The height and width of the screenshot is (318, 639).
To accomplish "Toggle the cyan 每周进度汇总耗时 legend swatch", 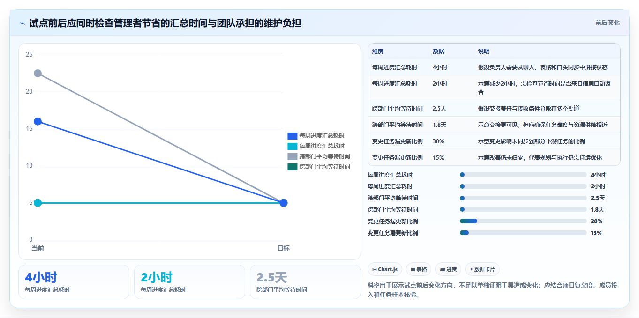I will click(293, 146).
